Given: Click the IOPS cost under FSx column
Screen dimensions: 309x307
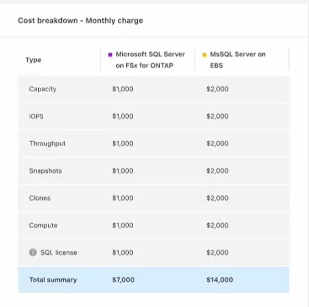Looking at the screenshot, I should (123, 117).
